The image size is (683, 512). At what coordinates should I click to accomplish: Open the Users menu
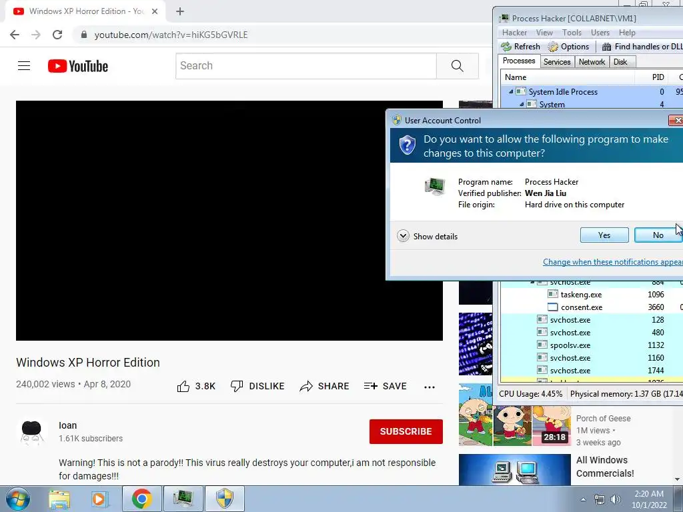click(600, 33)
